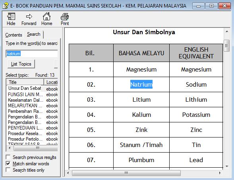
Task: Click the Sodium table cell
Action: pyautogui.click(x=196, y=85)
